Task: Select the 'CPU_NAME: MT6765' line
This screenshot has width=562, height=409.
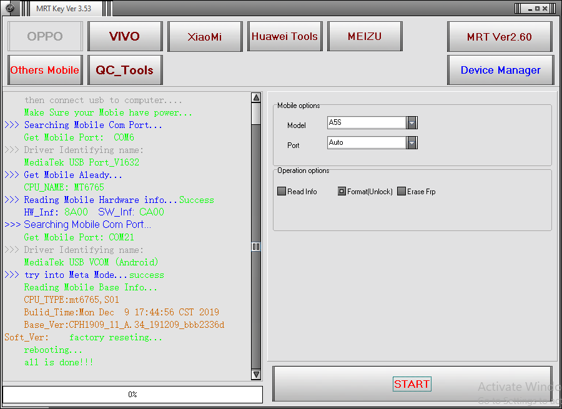Action: point(64,187)
